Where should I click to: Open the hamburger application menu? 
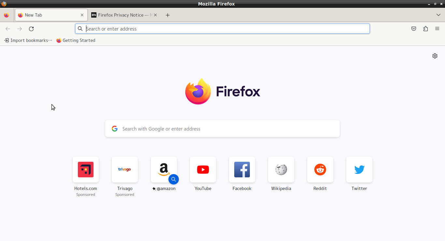[437, 29]
